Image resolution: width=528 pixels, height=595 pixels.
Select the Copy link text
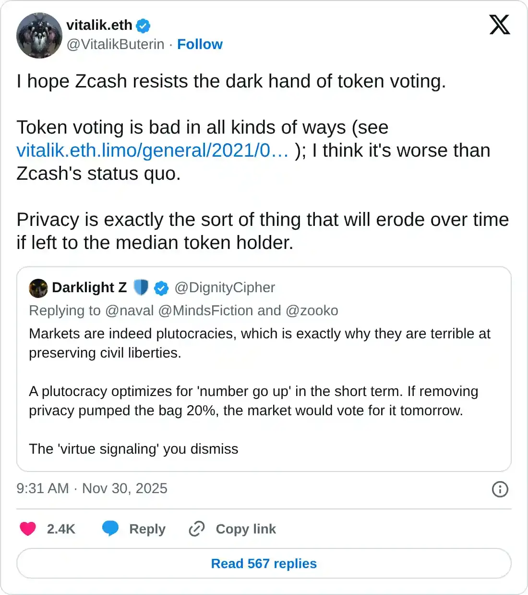coord(246,529)
